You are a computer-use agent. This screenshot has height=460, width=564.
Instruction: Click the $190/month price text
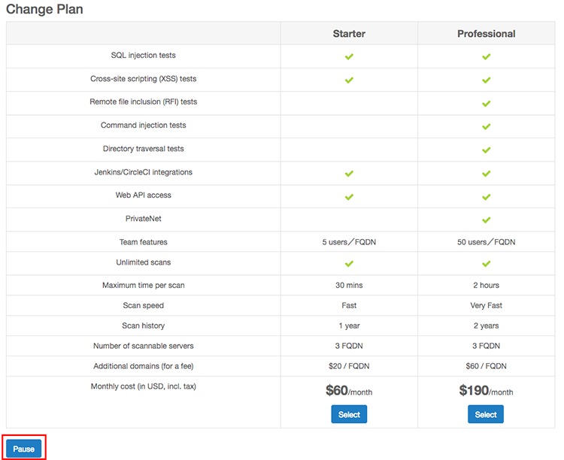(486, 391)
